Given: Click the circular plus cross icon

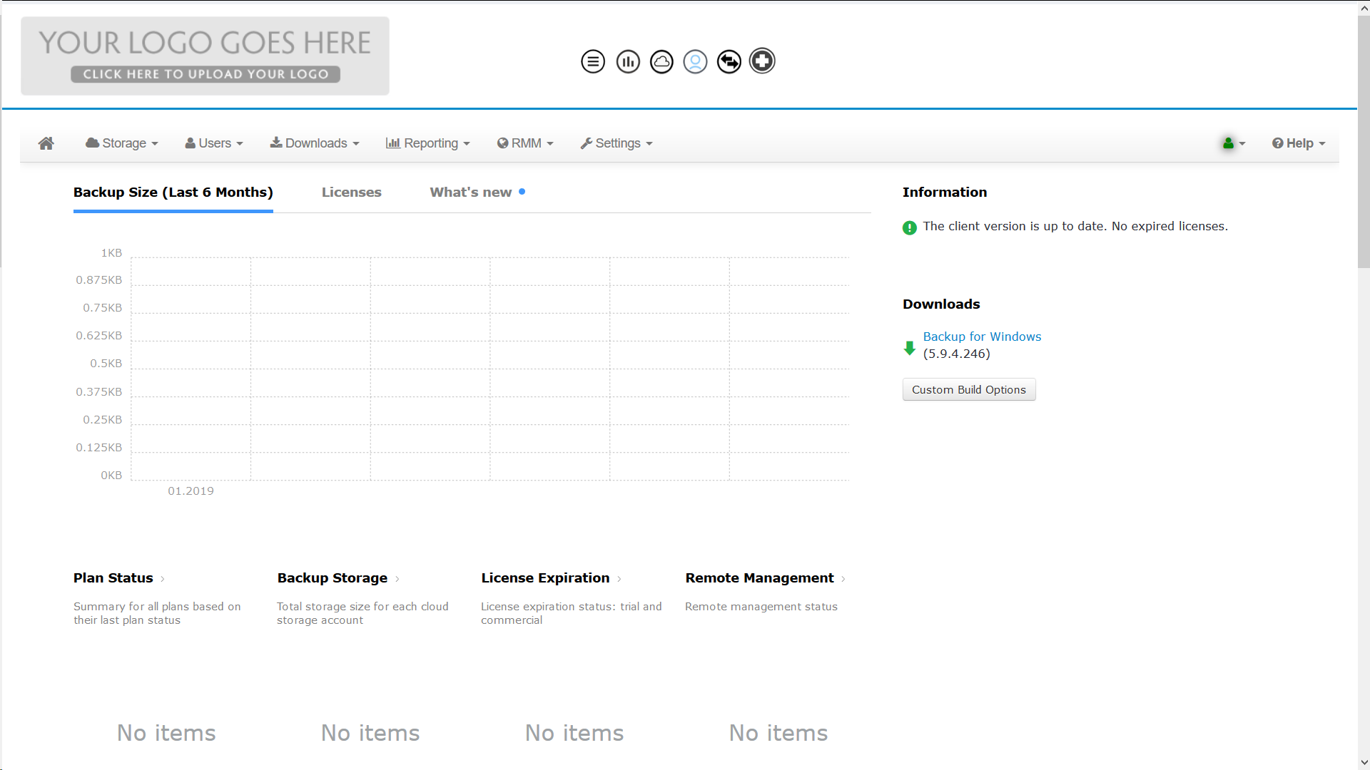Looking at the screenshot, I should pyautogui.click(x=762, y=61).
